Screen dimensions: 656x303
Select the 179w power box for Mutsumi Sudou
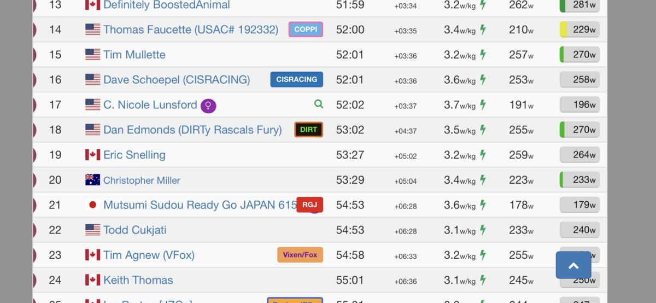point(579,205)
